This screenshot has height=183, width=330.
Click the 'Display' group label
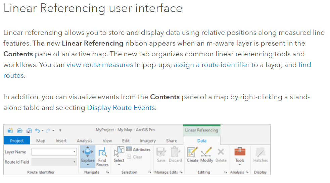260,172
